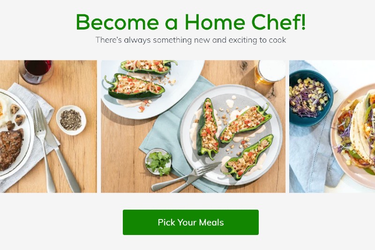Click the fork and knife beside steak plate
Viewport: 375px width, 250px height.
point(56,147)
